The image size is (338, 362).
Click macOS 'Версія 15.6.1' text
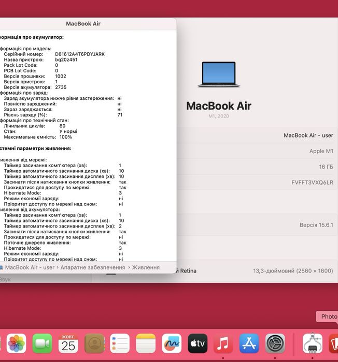316,225
